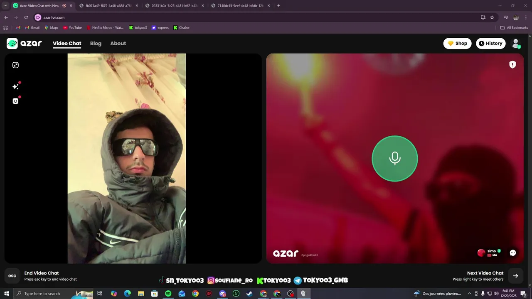This screenshot has height=299, width=532.
Task: Open the notification center
Action: coord(524,294)
